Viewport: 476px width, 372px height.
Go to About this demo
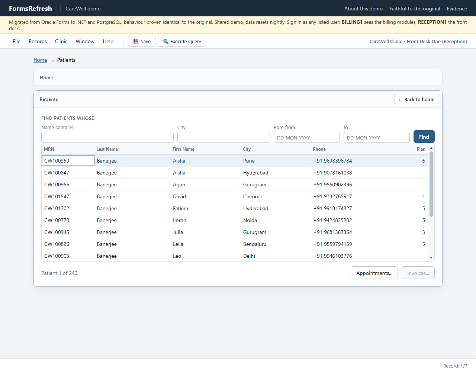pyautogui.click(x=363, y=9)
